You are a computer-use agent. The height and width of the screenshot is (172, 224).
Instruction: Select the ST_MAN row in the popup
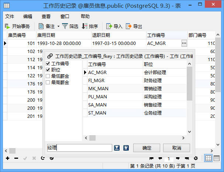(135, 113)
